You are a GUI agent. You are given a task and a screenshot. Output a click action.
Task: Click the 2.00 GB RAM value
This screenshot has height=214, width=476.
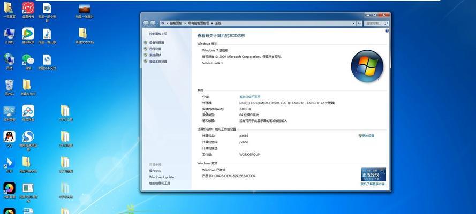(245, 109)
